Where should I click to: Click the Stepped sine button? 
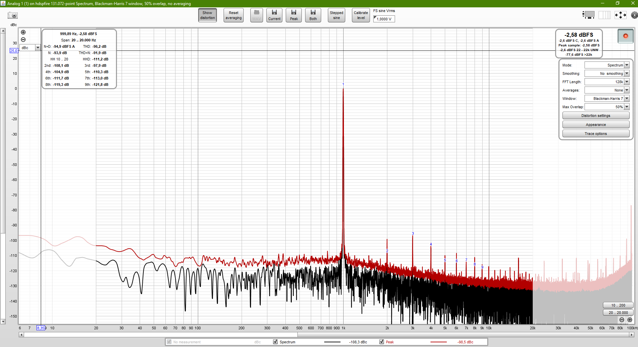pos(337,15)
